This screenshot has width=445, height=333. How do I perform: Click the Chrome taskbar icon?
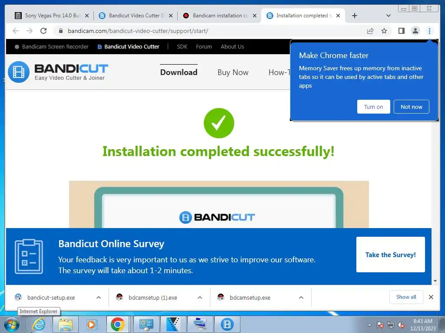118,324
